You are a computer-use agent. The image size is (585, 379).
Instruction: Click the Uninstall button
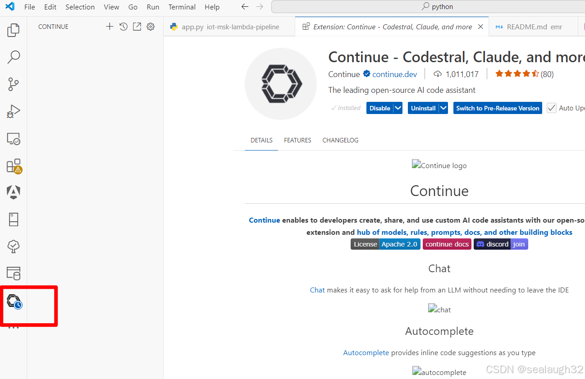(423, 108)
